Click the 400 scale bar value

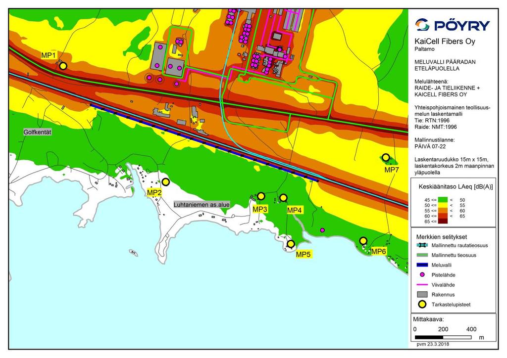coord(471,329)
